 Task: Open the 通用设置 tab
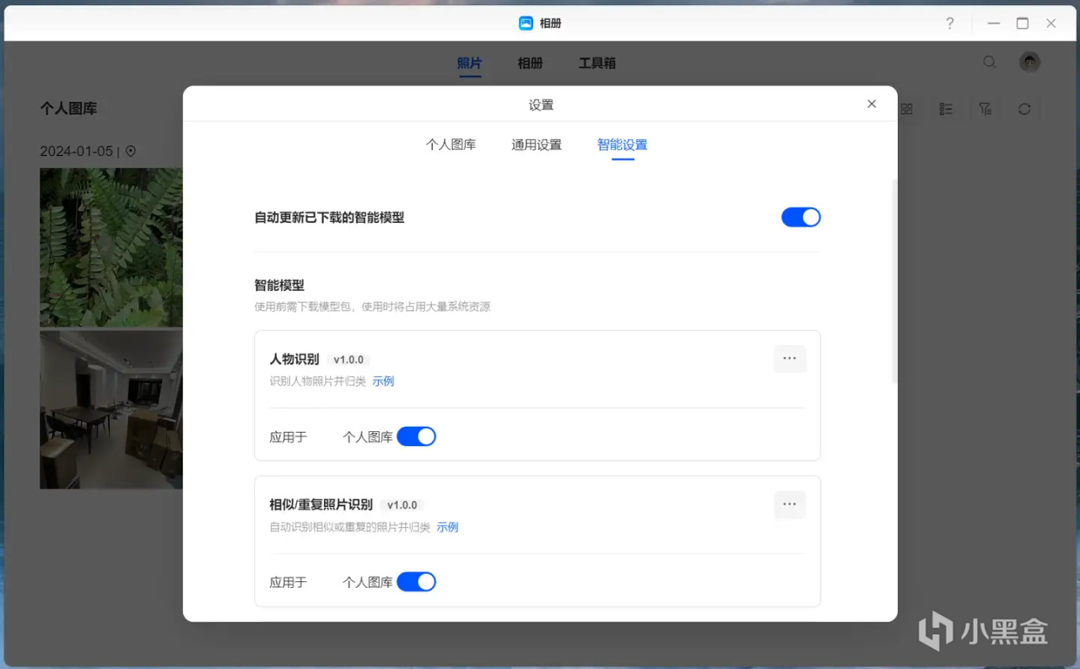tap(537, 144)
